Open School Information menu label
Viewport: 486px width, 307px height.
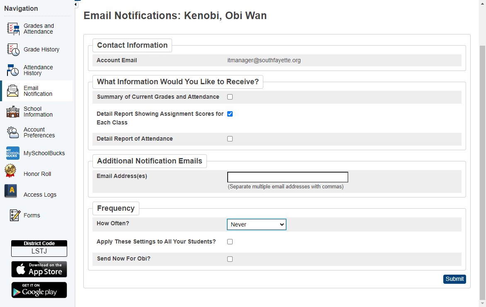(x=38, y=112)
